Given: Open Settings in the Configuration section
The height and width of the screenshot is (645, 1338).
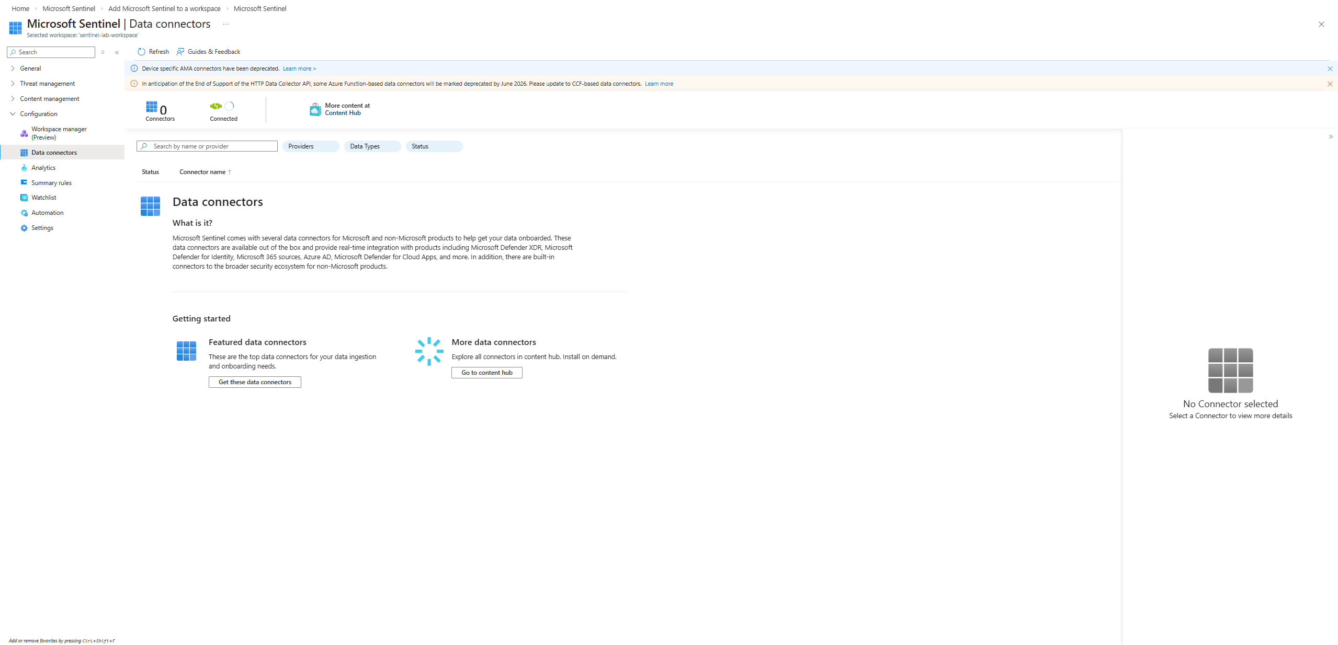Looking at the screenshot, I should pyautogui.click(x=42, y=228).
